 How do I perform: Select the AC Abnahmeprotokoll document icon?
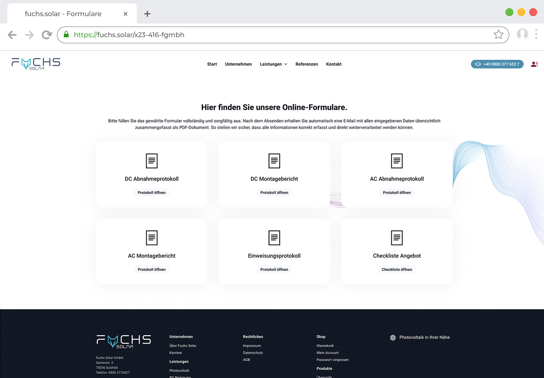tap(397, 161)
